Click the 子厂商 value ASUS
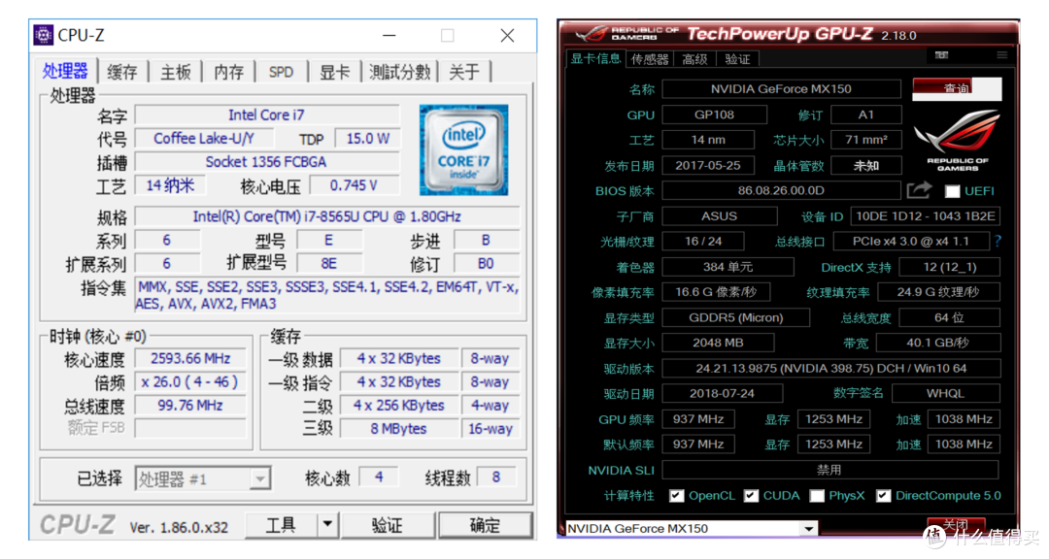1049x559 pixels. click(719, 216)
